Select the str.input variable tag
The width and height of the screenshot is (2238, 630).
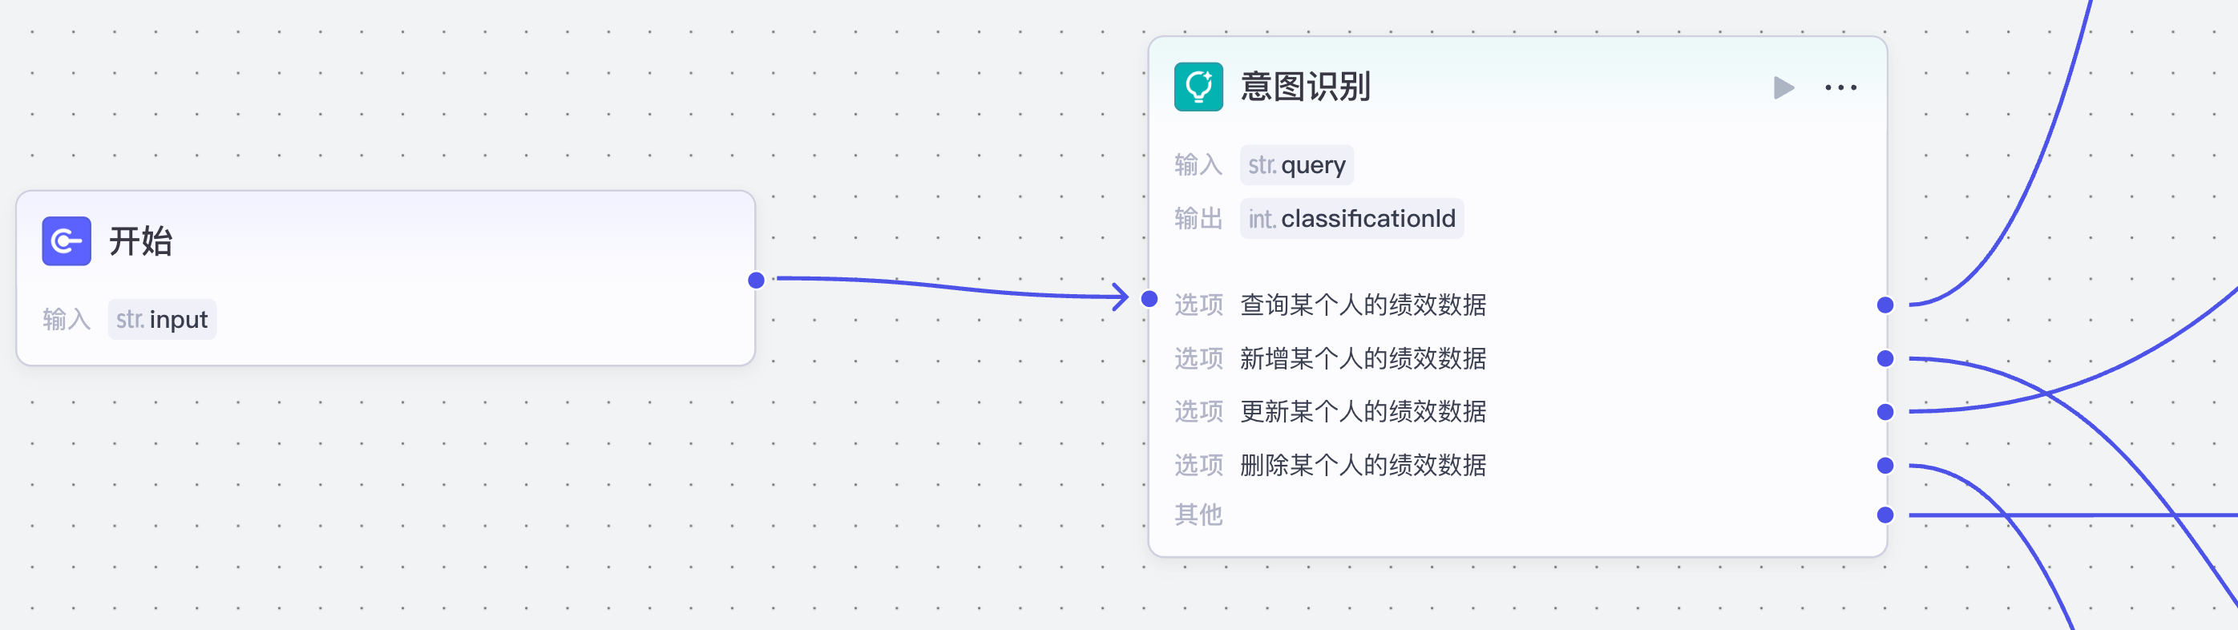[x=163, y=320]
